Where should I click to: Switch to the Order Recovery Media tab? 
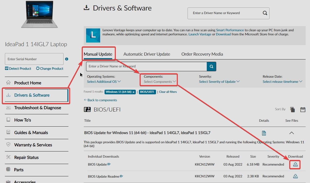coord(202,54)
